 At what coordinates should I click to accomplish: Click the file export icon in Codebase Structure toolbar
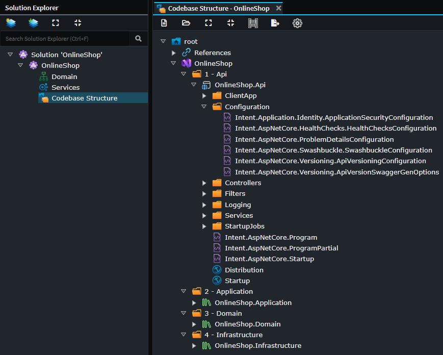coord(275,22)
